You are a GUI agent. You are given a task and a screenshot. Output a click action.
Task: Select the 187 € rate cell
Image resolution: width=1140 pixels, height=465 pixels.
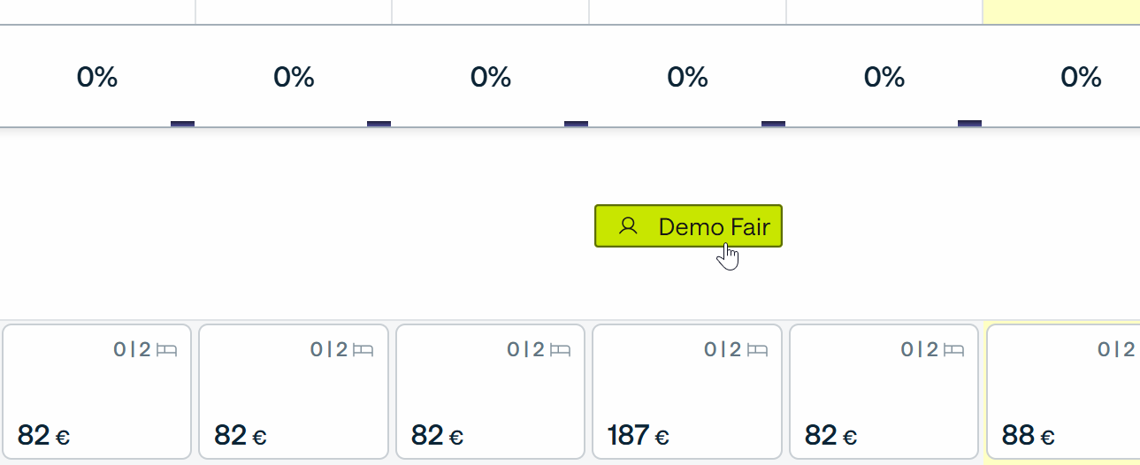tap(687, 392)
